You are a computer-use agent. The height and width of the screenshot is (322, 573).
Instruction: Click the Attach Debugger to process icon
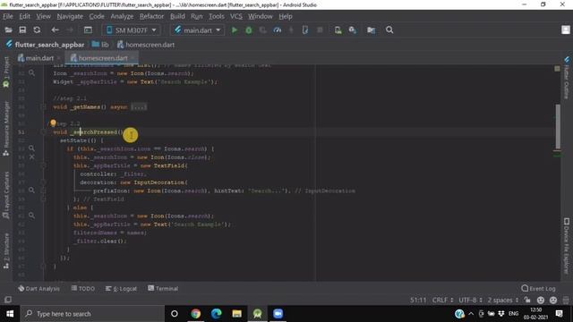click(305, 30)
